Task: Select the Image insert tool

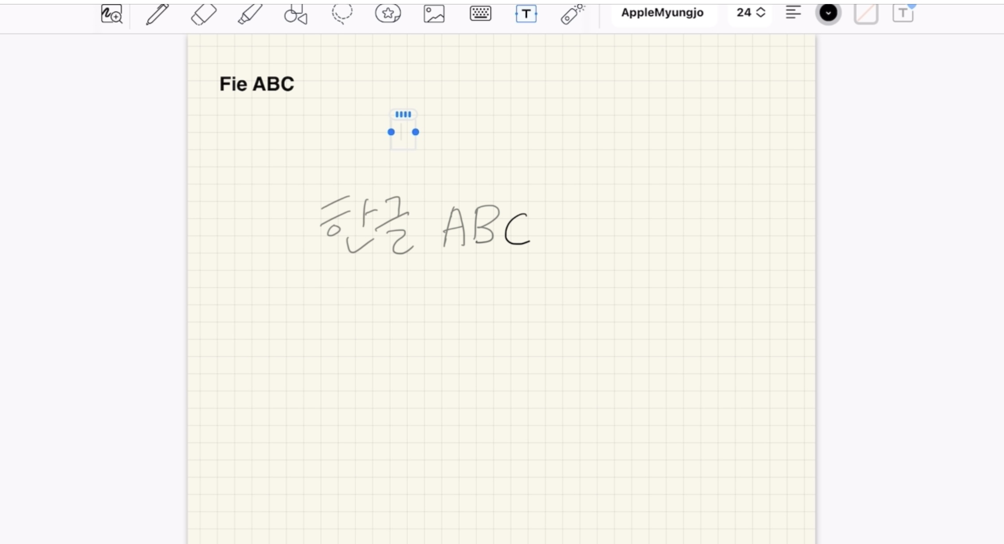Action: [x=434, y=14]
